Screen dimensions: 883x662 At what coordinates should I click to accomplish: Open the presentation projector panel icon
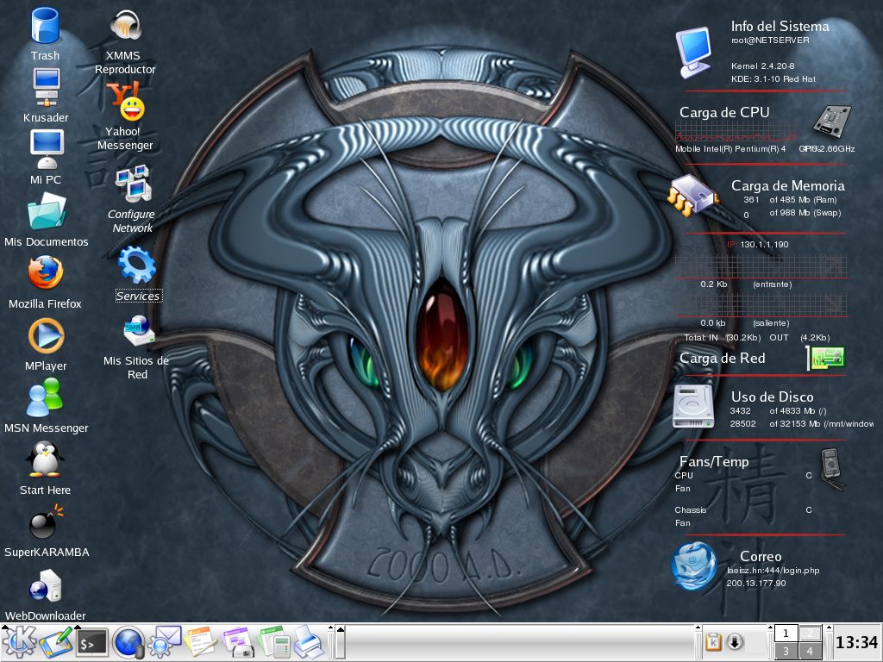point(237,643)
